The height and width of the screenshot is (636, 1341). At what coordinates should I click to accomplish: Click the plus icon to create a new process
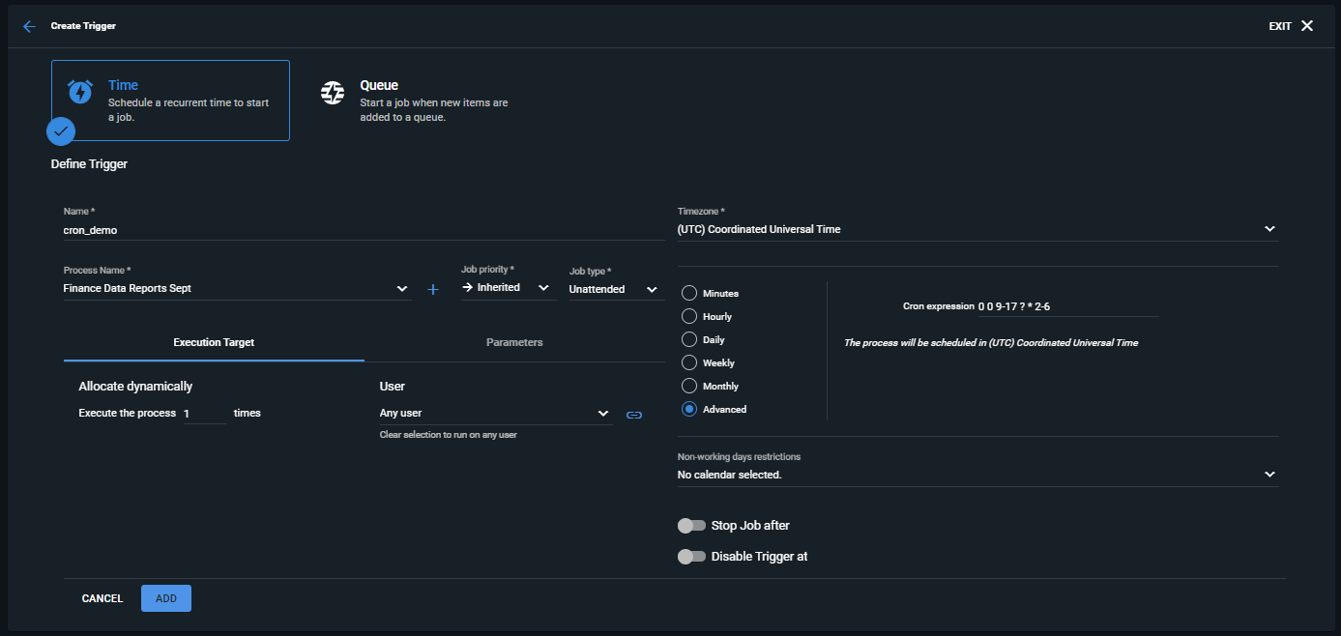[x=432, y=288]
